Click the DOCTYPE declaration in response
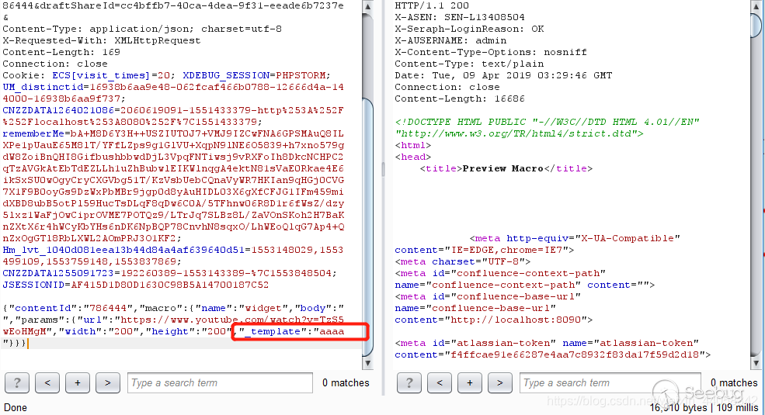 pos(547,128)
